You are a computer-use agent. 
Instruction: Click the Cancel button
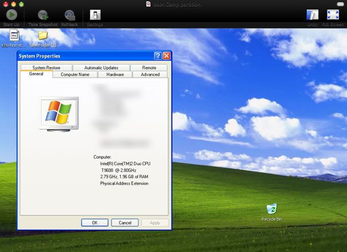click(x=125, y=223)
